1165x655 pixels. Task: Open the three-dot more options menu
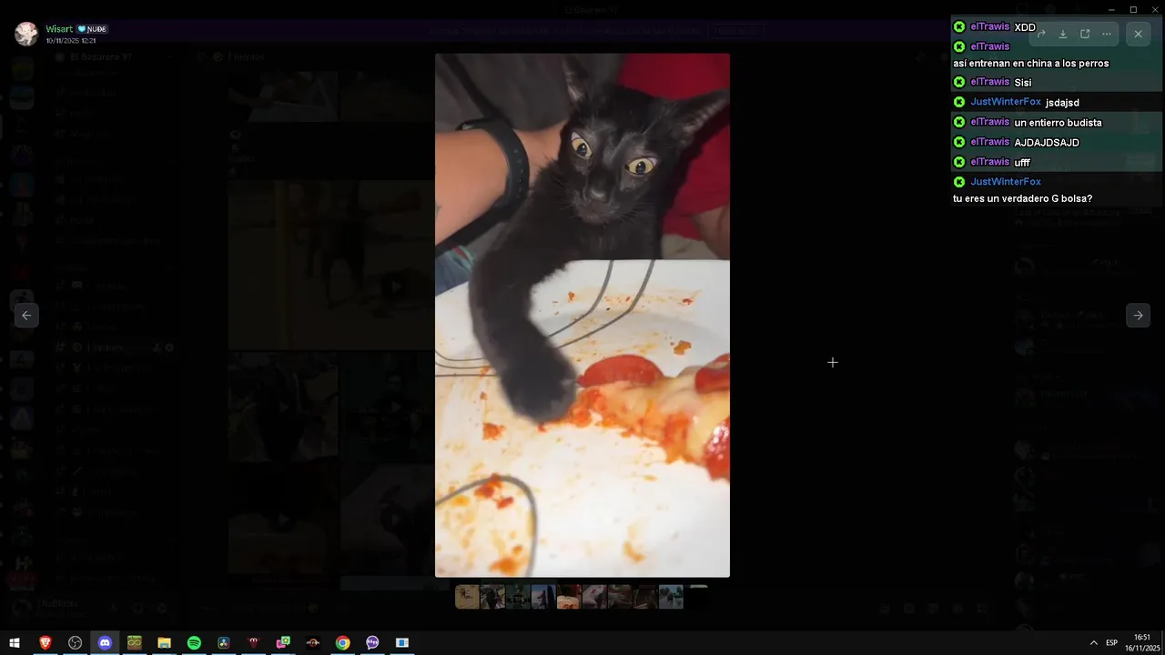(1107, 34)
